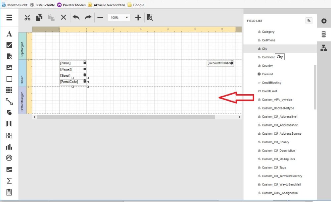Image resolution: width=331 pixels, height=202 pixels.
Task: Select the Line control tool
Action: click(9, 101)
